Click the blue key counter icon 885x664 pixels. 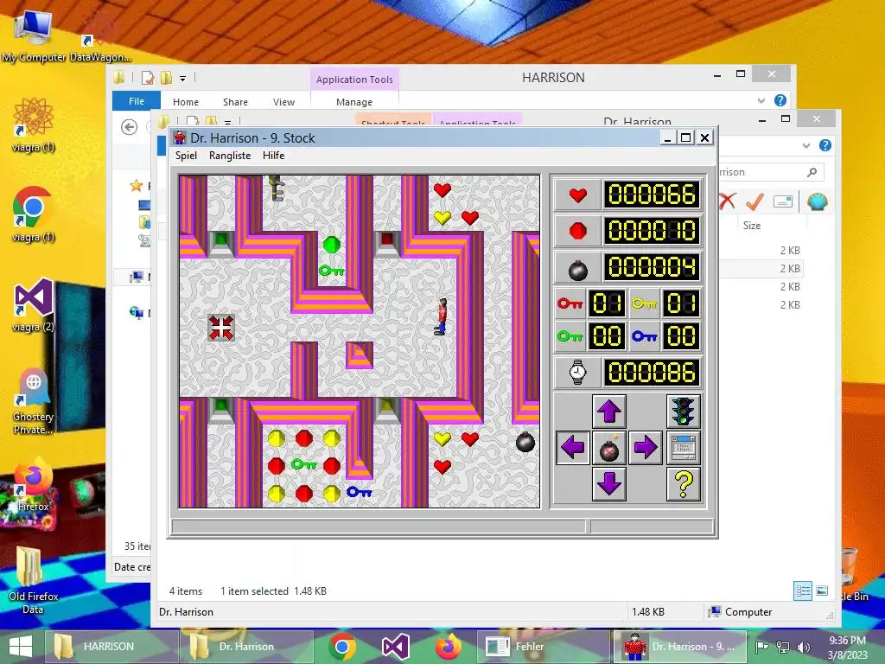[645, 336]
